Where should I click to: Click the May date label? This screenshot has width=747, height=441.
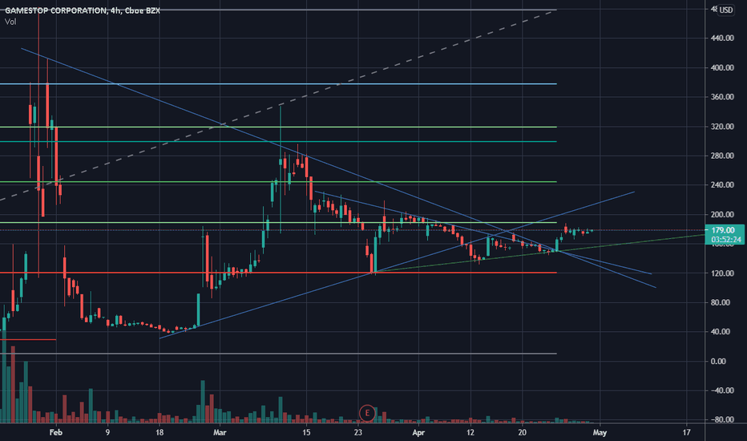600,432
